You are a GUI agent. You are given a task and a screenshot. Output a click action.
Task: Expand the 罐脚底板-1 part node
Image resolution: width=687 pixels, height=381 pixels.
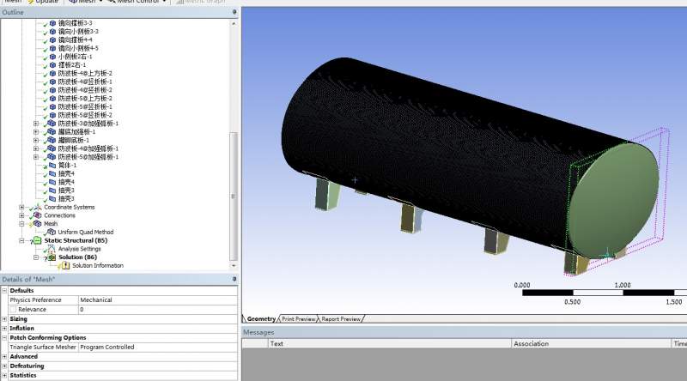click(x=36, y=140)
